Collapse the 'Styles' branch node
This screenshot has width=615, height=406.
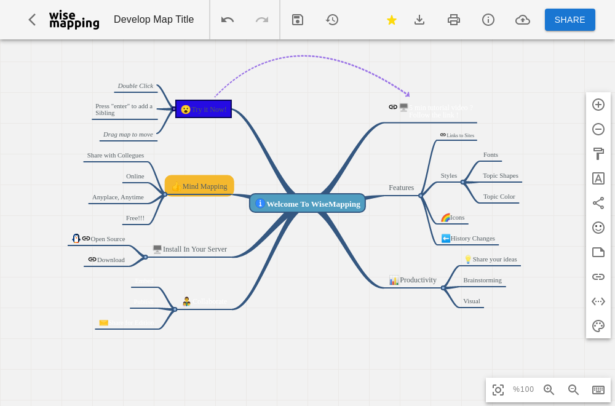463,182
